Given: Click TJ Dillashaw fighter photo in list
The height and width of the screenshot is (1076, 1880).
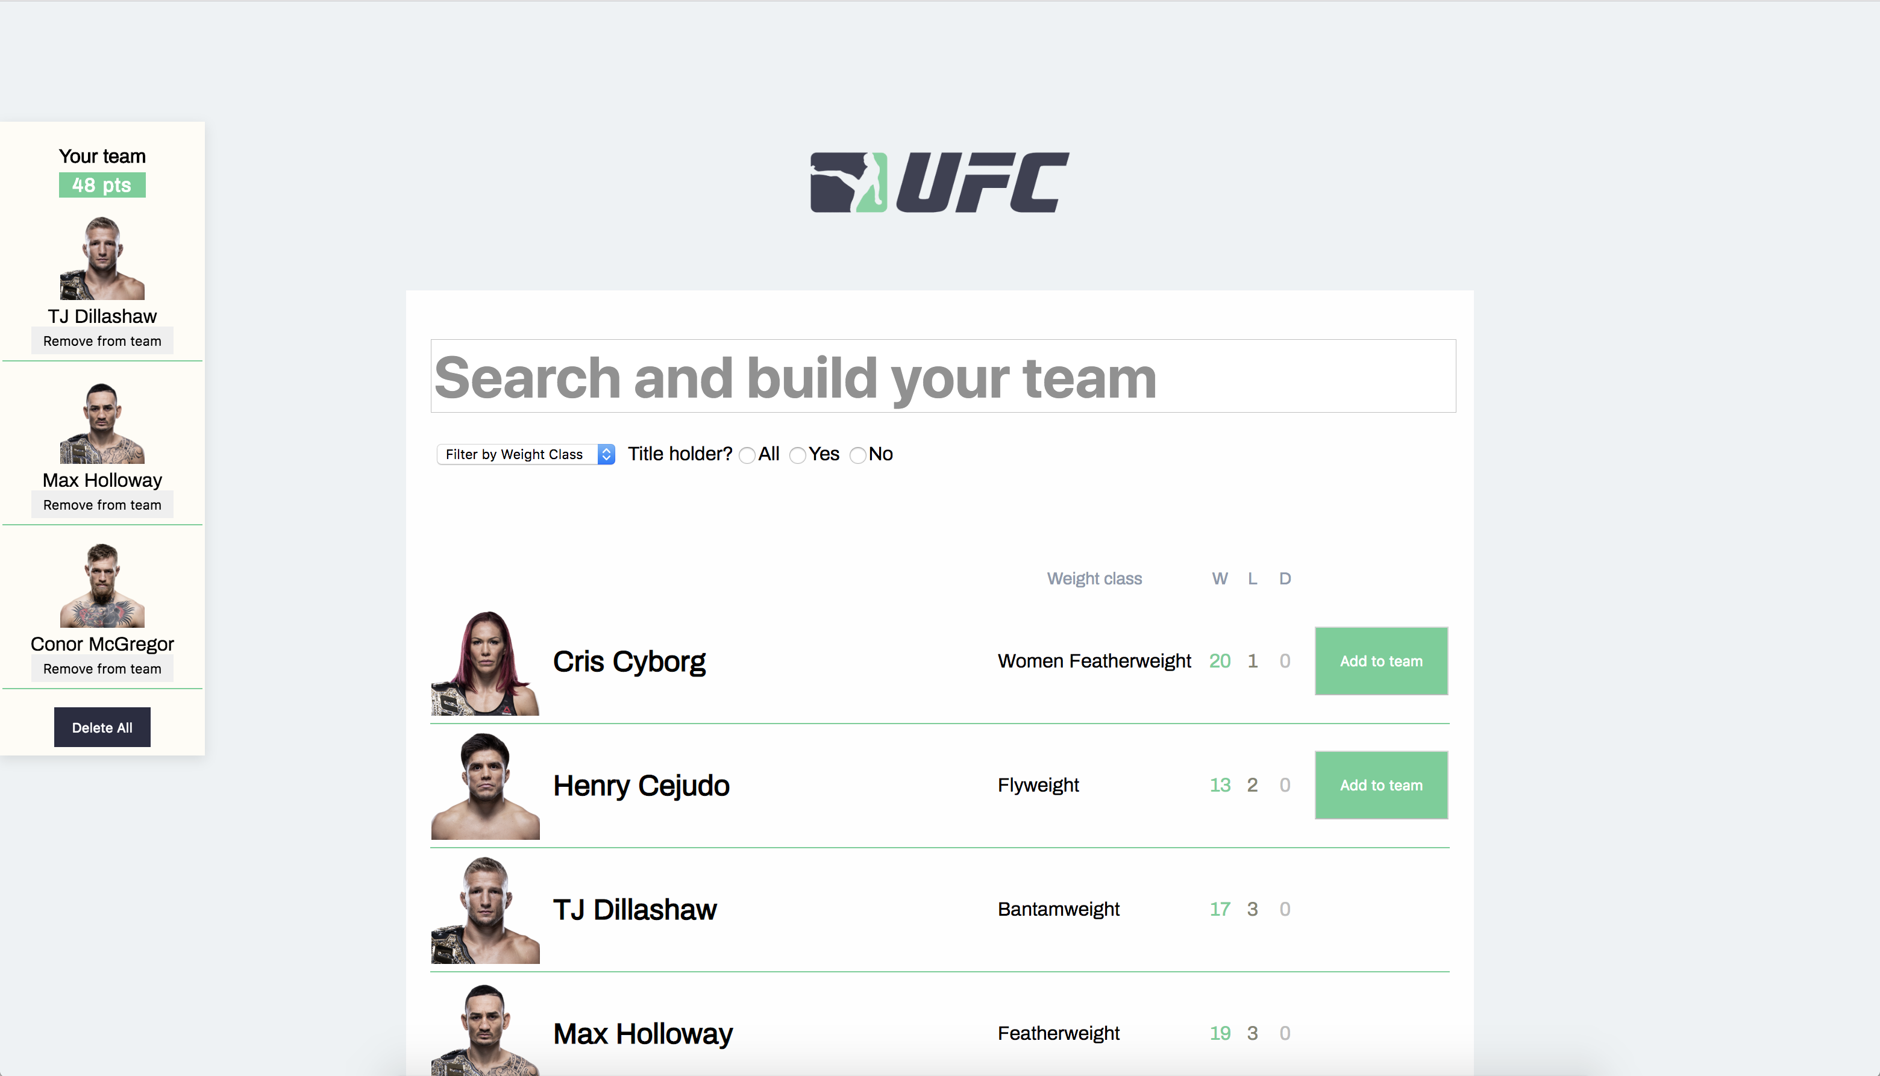Looking at the screenshot, I should pyautogui.click(x=487, y=909).
